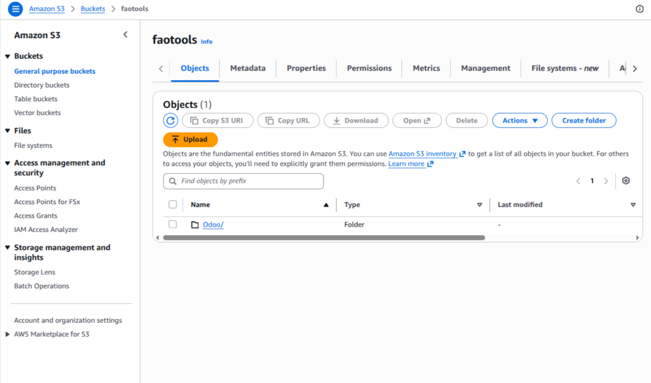
Task: Sort by Last modified column arrow
Action: coord(633,205)
